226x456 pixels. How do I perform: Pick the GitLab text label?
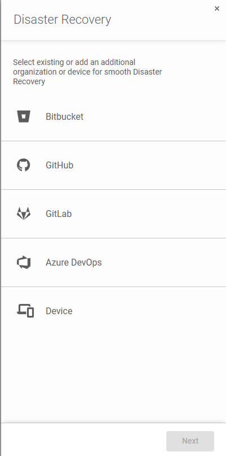pos(59,214)
